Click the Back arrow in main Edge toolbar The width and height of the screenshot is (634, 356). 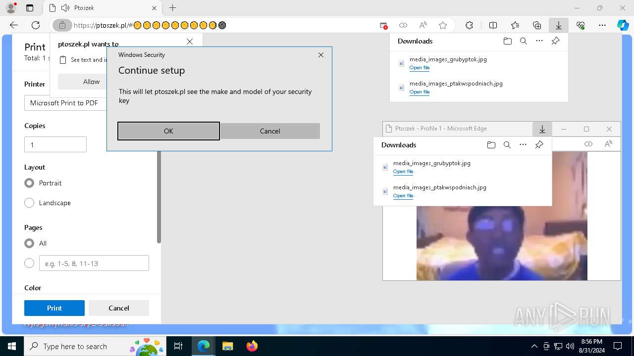point(14,25)
